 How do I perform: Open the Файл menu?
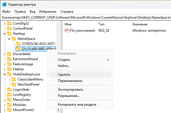coord(6,12)
